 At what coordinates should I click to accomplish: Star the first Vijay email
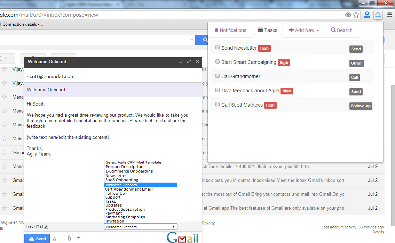coord(5,69)
